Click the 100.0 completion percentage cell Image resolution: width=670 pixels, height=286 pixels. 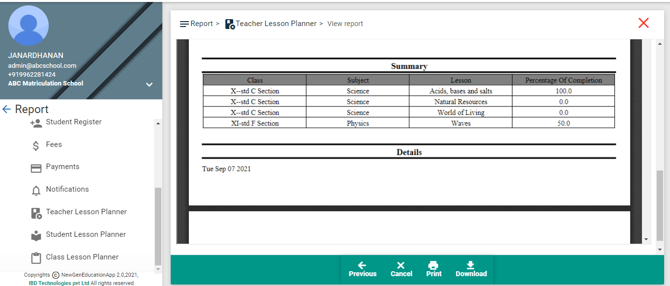[564, 91]
